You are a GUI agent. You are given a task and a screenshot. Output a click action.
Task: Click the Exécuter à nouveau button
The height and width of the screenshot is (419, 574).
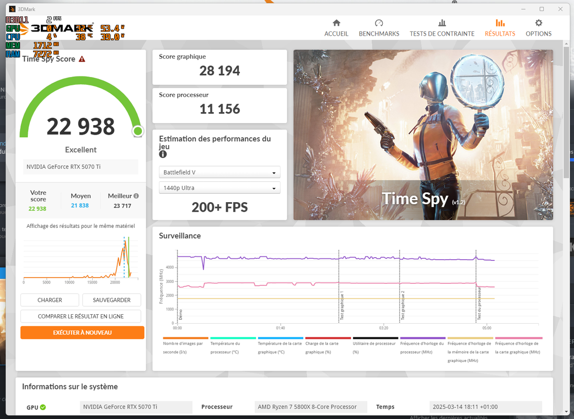(x=82, y=332)
